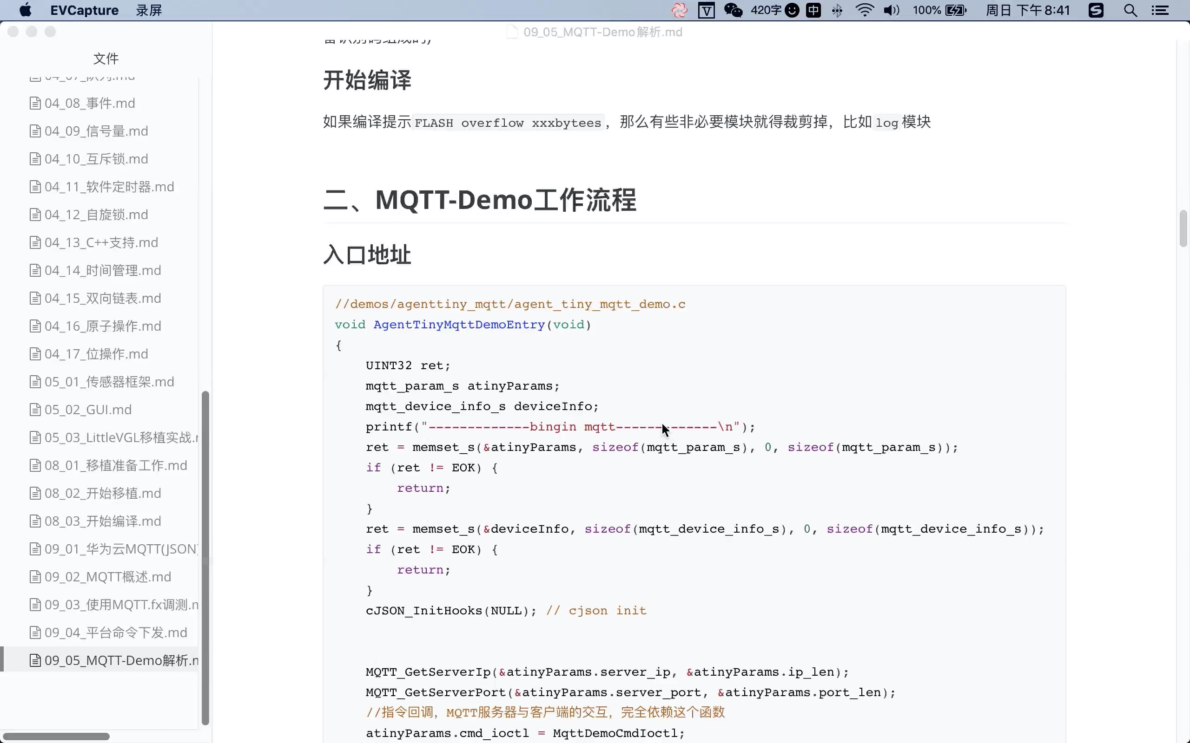The image size is (1190, 743).
Task: Open the Apple menu
Action: tap(25, 10)
